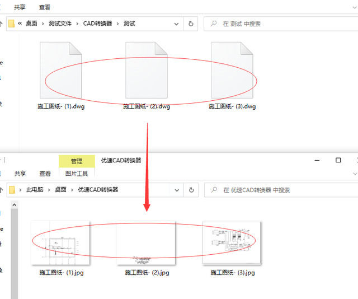Expand ribbon chevron in 优速CAD转换器 window
Viewport: 358px width, 299px height.
pos(355,174)
